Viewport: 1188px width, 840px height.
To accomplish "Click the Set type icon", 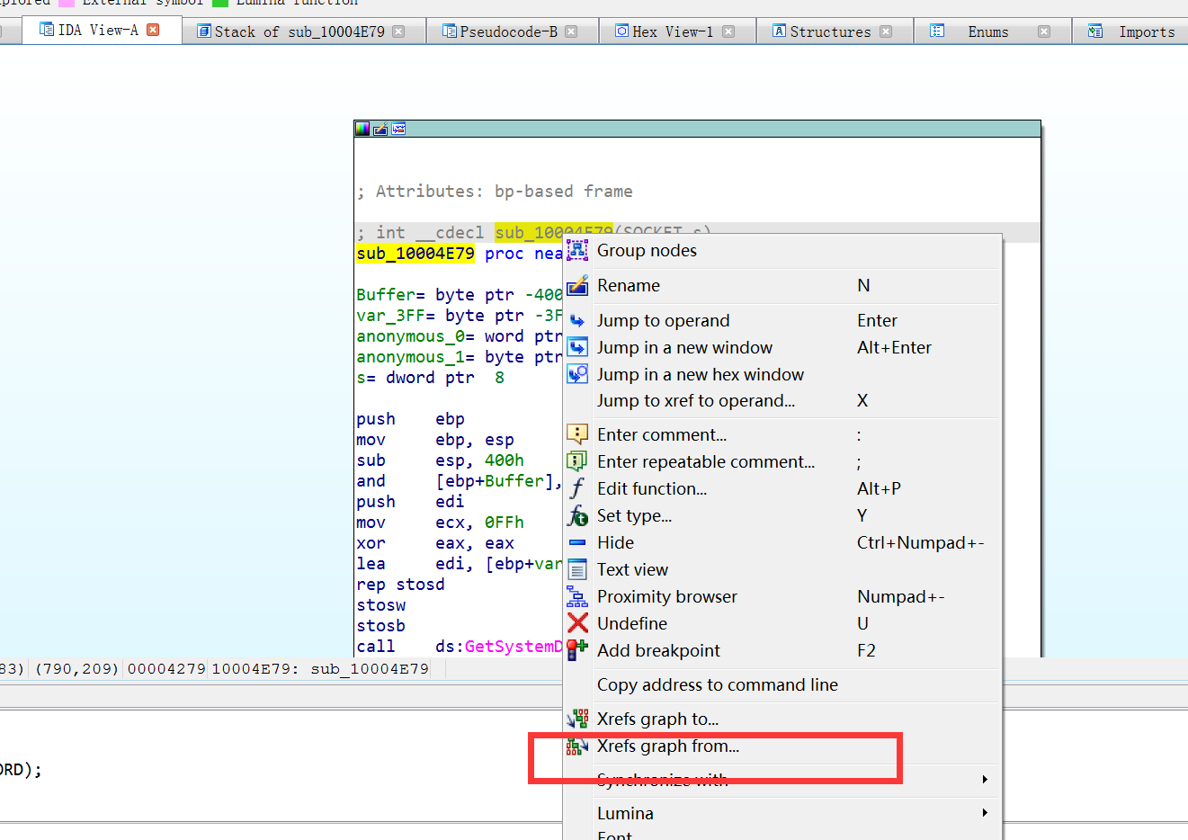I will [577, 516].
